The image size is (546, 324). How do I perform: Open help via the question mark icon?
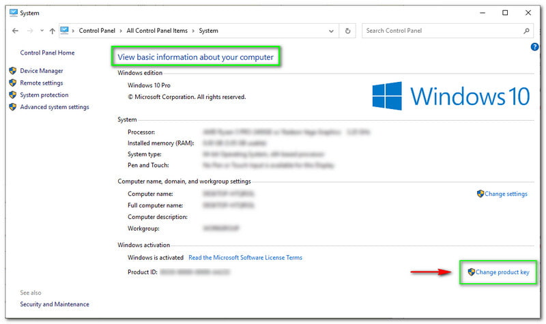(x=534, y=46)
